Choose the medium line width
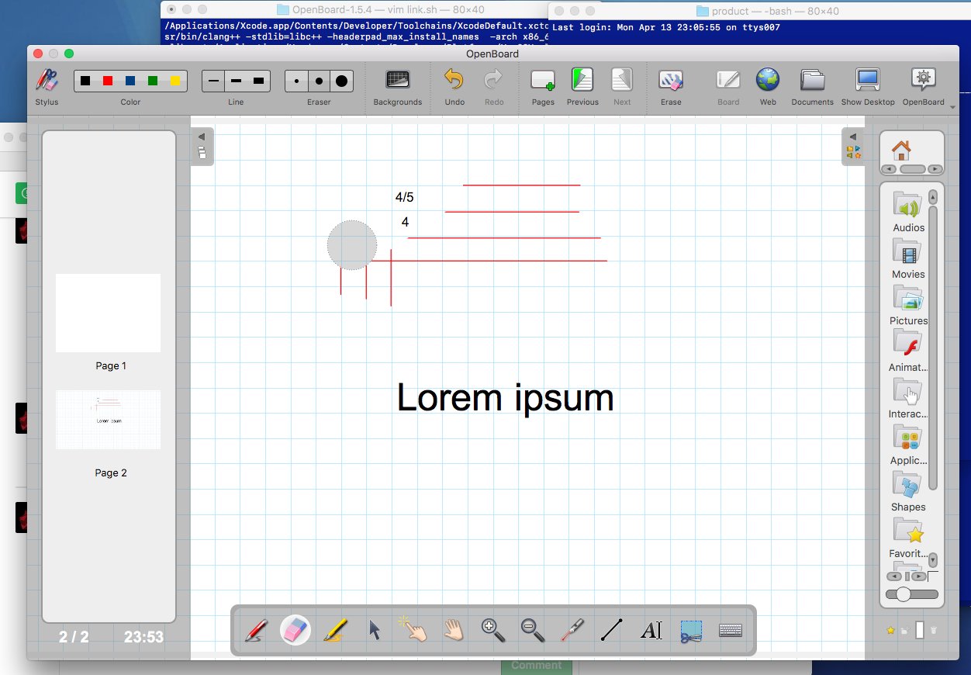 tap(236, 81)
